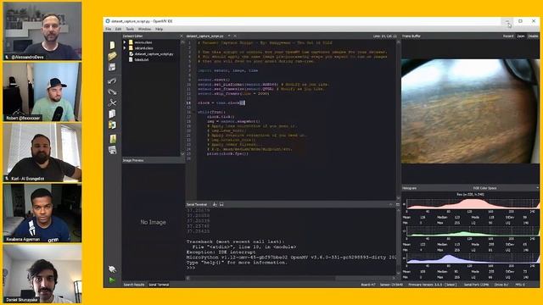This screenshot has width=543, height=305.
Task: Close the Dataset Editor panel
Action: 181,36
